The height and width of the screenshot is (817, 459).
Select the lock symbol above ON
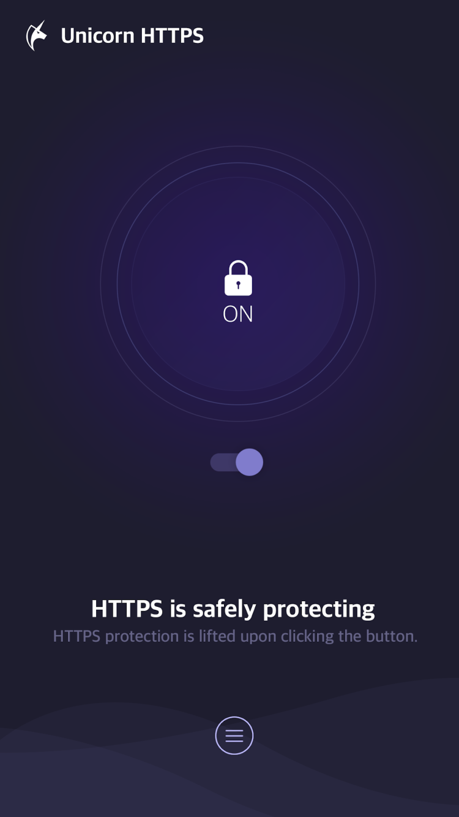(238, 278)
